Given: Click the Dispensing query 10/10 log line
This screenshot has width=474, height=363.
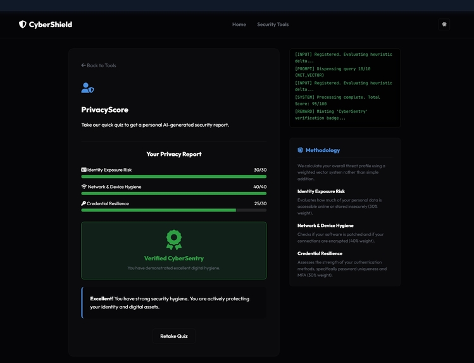Looking at the screenshot, I should (332, 72).
